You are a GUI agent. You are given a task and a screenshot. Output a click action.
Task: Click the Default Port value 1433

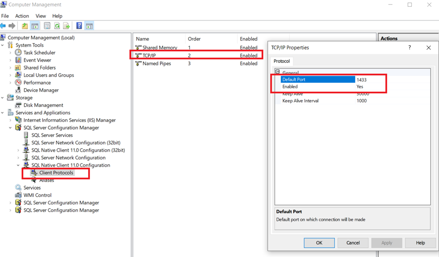click(362, 80)
